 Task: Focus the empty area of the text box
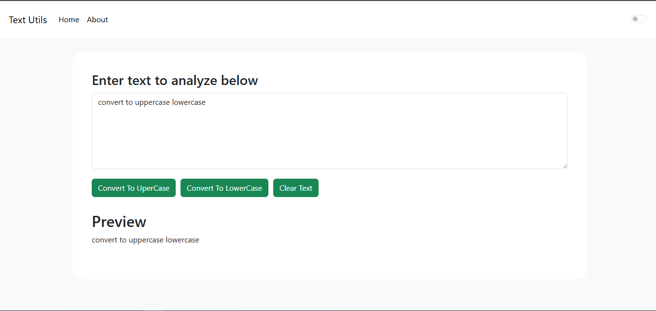pos(330,140)
